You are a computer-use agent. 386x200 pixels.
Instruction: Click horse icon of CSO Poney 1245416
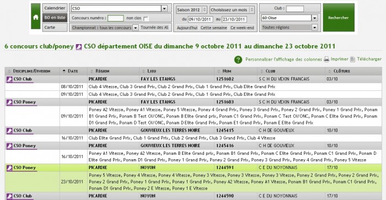pyautogui.click(x=9, y=146)
